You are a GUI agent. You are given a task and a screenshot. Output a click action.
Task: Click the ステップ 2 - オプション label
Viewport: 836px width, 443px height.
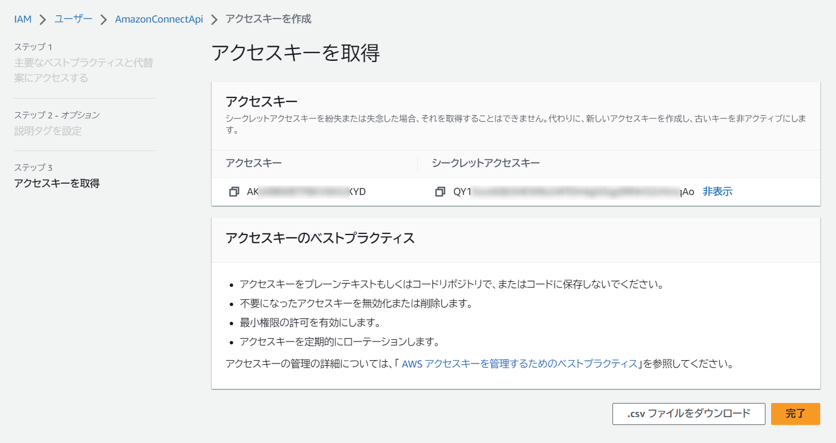coord(57,115)
